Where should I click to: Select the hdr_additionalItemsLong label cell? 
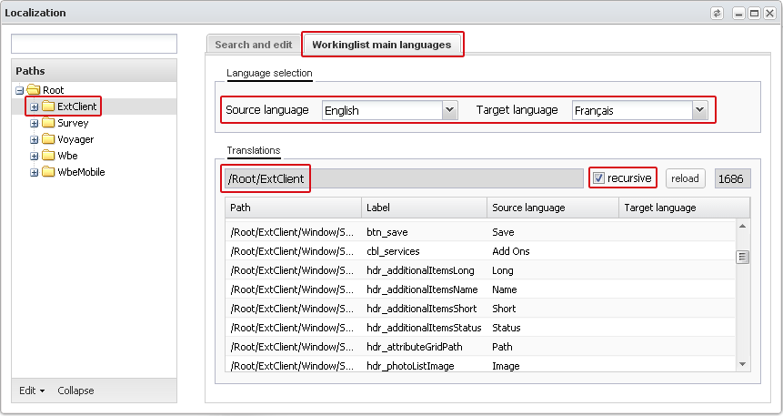pyautogui.click(x=420, y=270)
